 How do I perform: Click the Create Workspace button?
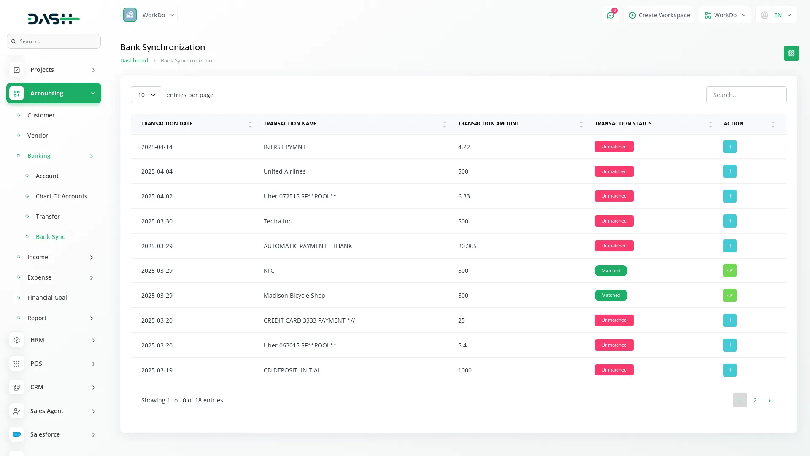659,15
